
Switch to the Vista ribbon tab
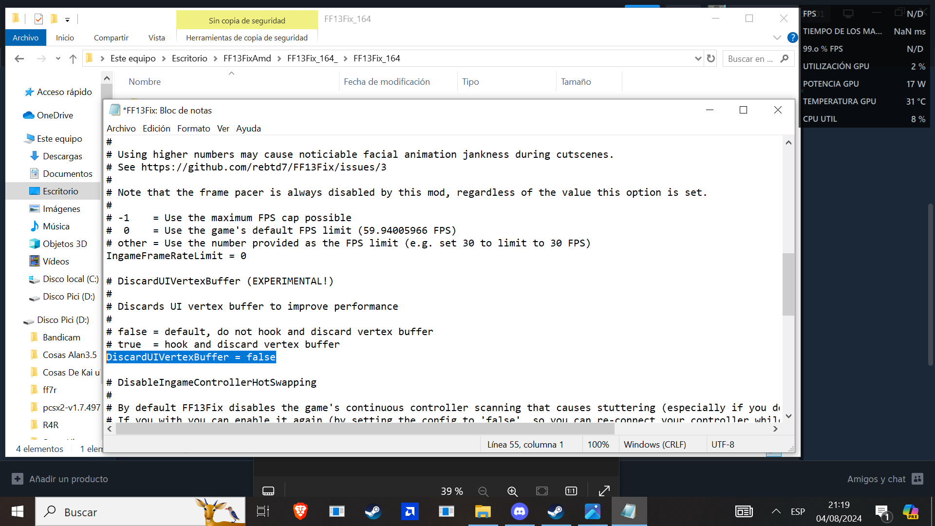click(156, 38)
